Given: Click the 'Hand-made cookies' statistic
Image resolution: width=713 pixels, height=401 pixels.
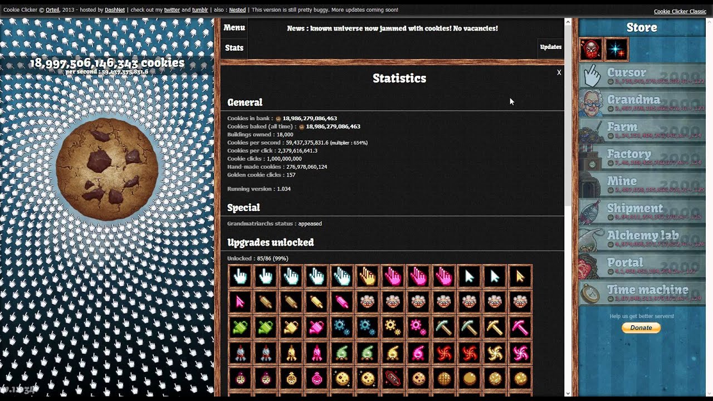Looking at the screenshot, I should (277, 167).
